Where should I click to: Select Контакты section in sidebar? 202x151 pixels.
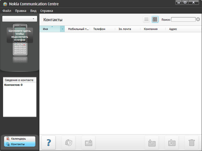(x=20, y=144)
